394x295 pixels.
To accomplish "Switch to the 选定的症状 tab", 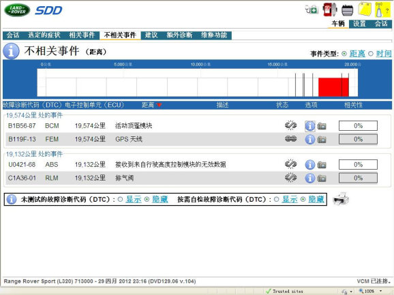I will click(x=44, y=35).
